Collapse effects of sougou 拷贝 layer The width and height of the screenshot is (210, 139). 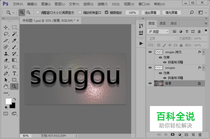coord(203,52)
